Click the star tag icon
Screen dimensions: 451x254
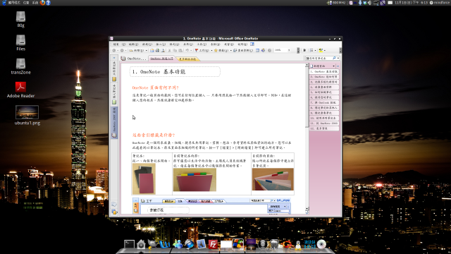[216, 50]
